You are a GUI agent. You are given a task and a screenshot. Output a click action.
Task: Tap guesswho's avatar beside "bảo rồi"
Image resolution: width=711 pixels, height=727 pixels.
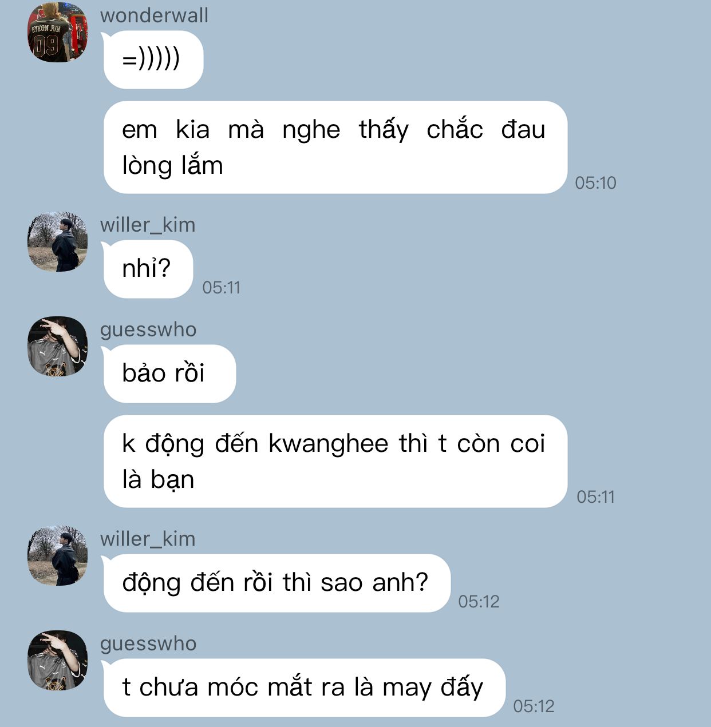tap(57, 346)
